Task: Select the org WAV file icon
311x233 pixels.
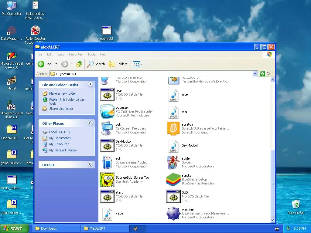Action: [x=173, y=112]
